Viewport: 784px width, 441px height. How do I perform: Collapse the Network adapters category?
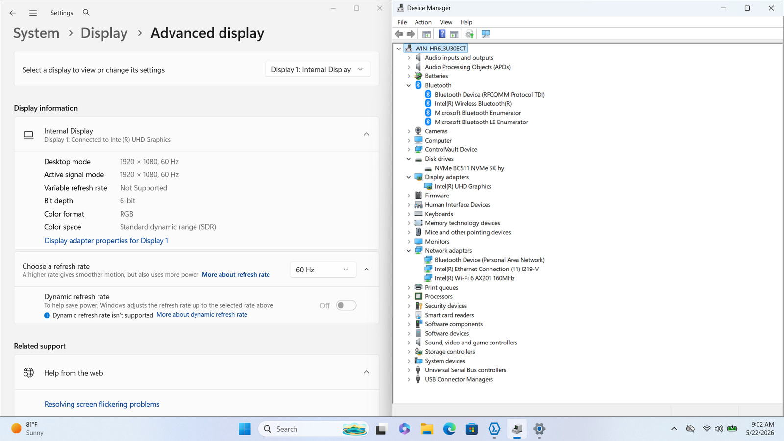pos(409,251)
